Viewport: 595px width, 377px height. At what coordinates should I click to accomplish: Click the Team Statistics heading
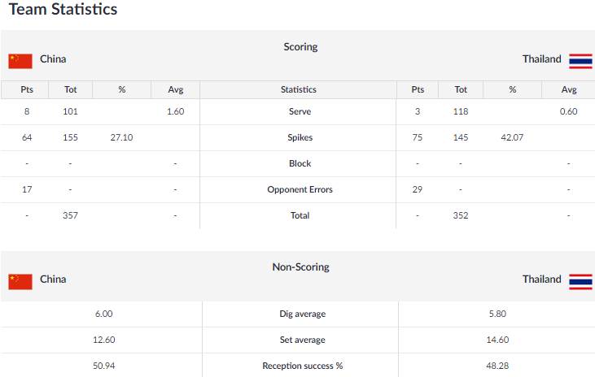tap(63, 9)
